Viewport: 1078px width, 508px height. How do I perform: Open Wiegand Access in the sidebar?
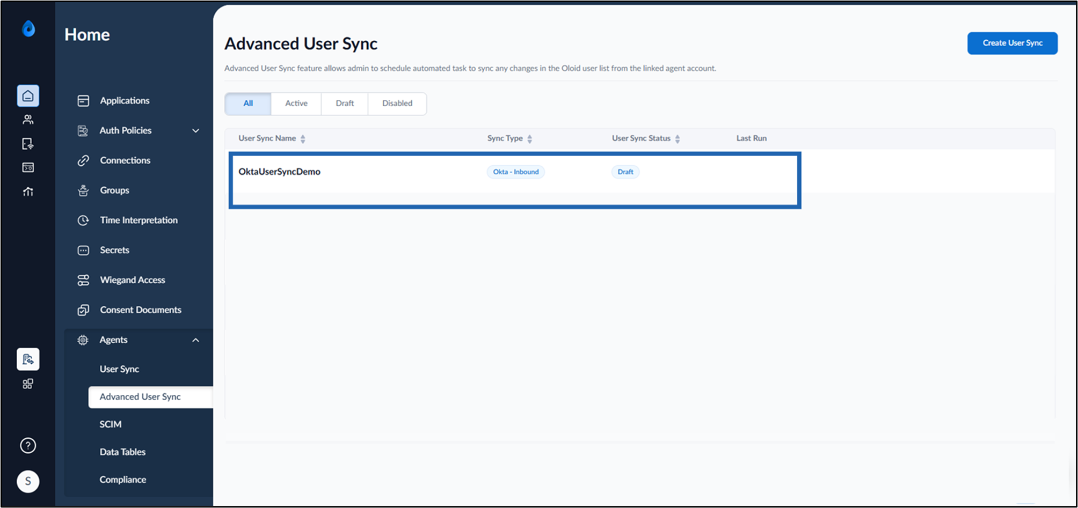click(133, 280)
